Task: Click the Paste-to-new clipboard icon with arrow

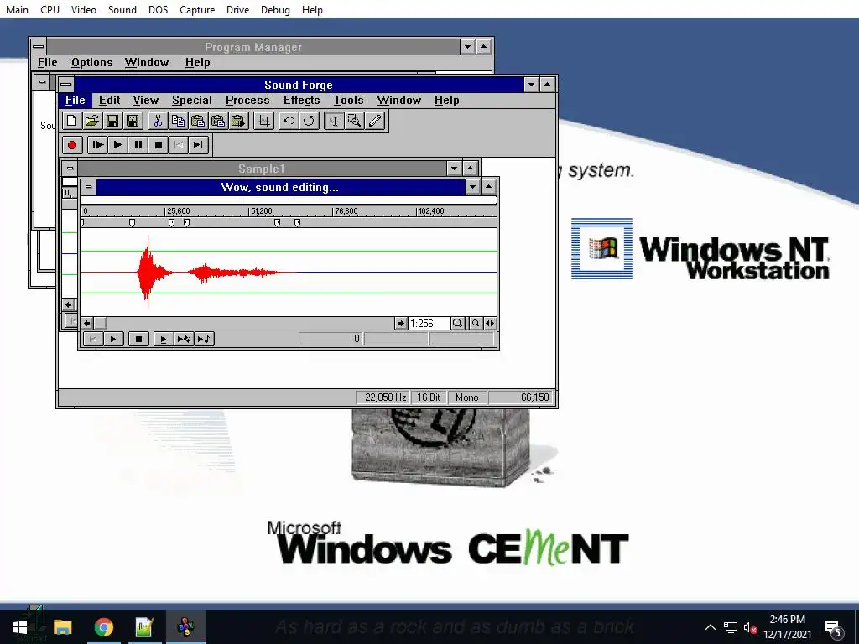Action: [238, 121]
